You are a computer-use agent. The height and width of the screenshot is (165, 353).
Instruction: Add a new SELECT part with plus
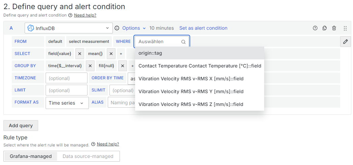[121, 54]
